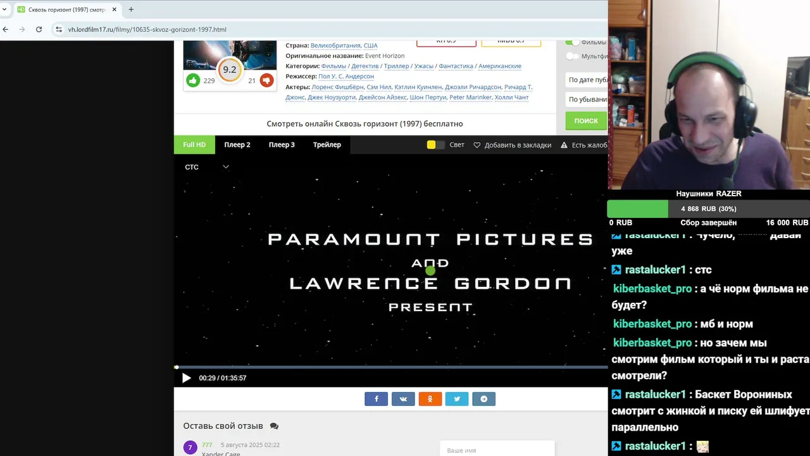
Task: Click the browser address bar URL
Action: pos(147,29)
